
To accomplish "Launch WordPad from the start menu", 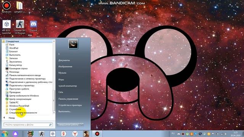I will click(x=14, y=48).
